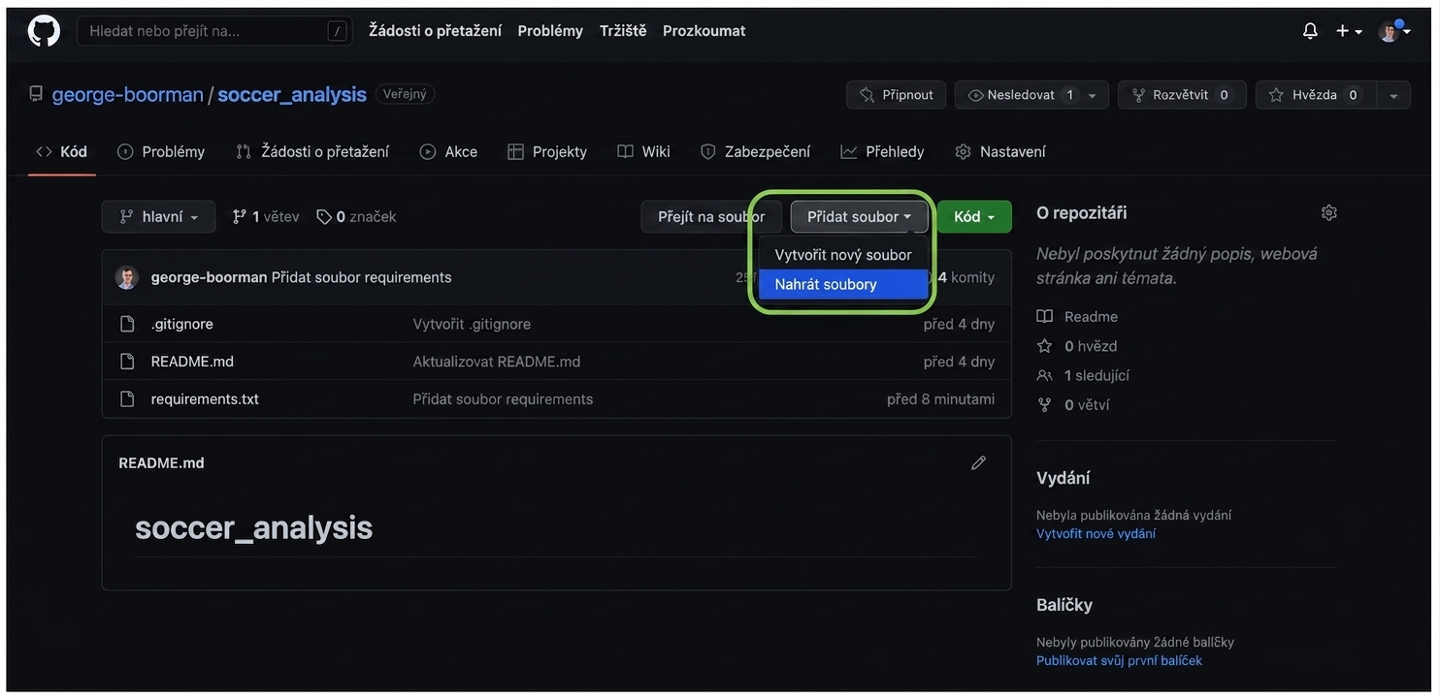Open Prozkoumat in top navigation
The image size is (1440, 698).
[x=704, y=31]
